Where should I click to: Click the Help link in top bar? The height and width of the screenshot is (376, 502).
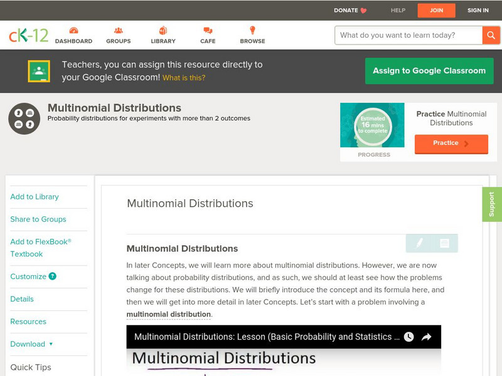pos(398,11)
